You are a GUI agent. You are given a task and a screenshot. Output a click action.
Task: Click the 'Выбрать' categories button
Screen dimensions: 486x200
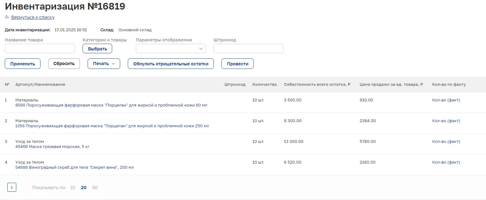click(x=97, y=48)
